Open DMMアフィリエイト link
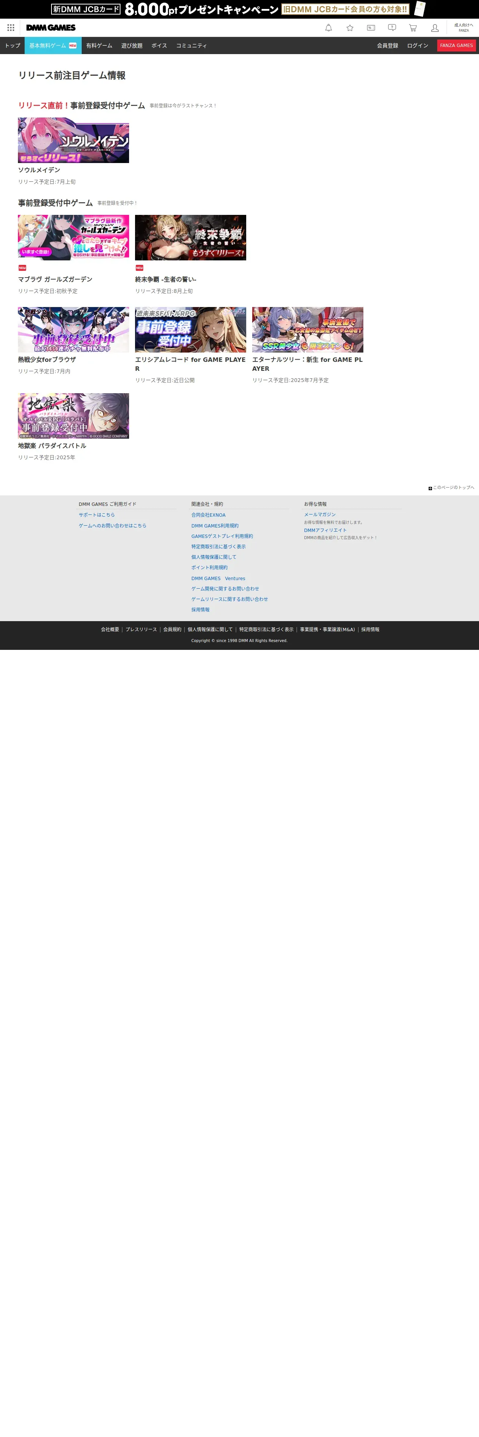The width and height of the screenshot is (479, 1437). pos(325,530)
